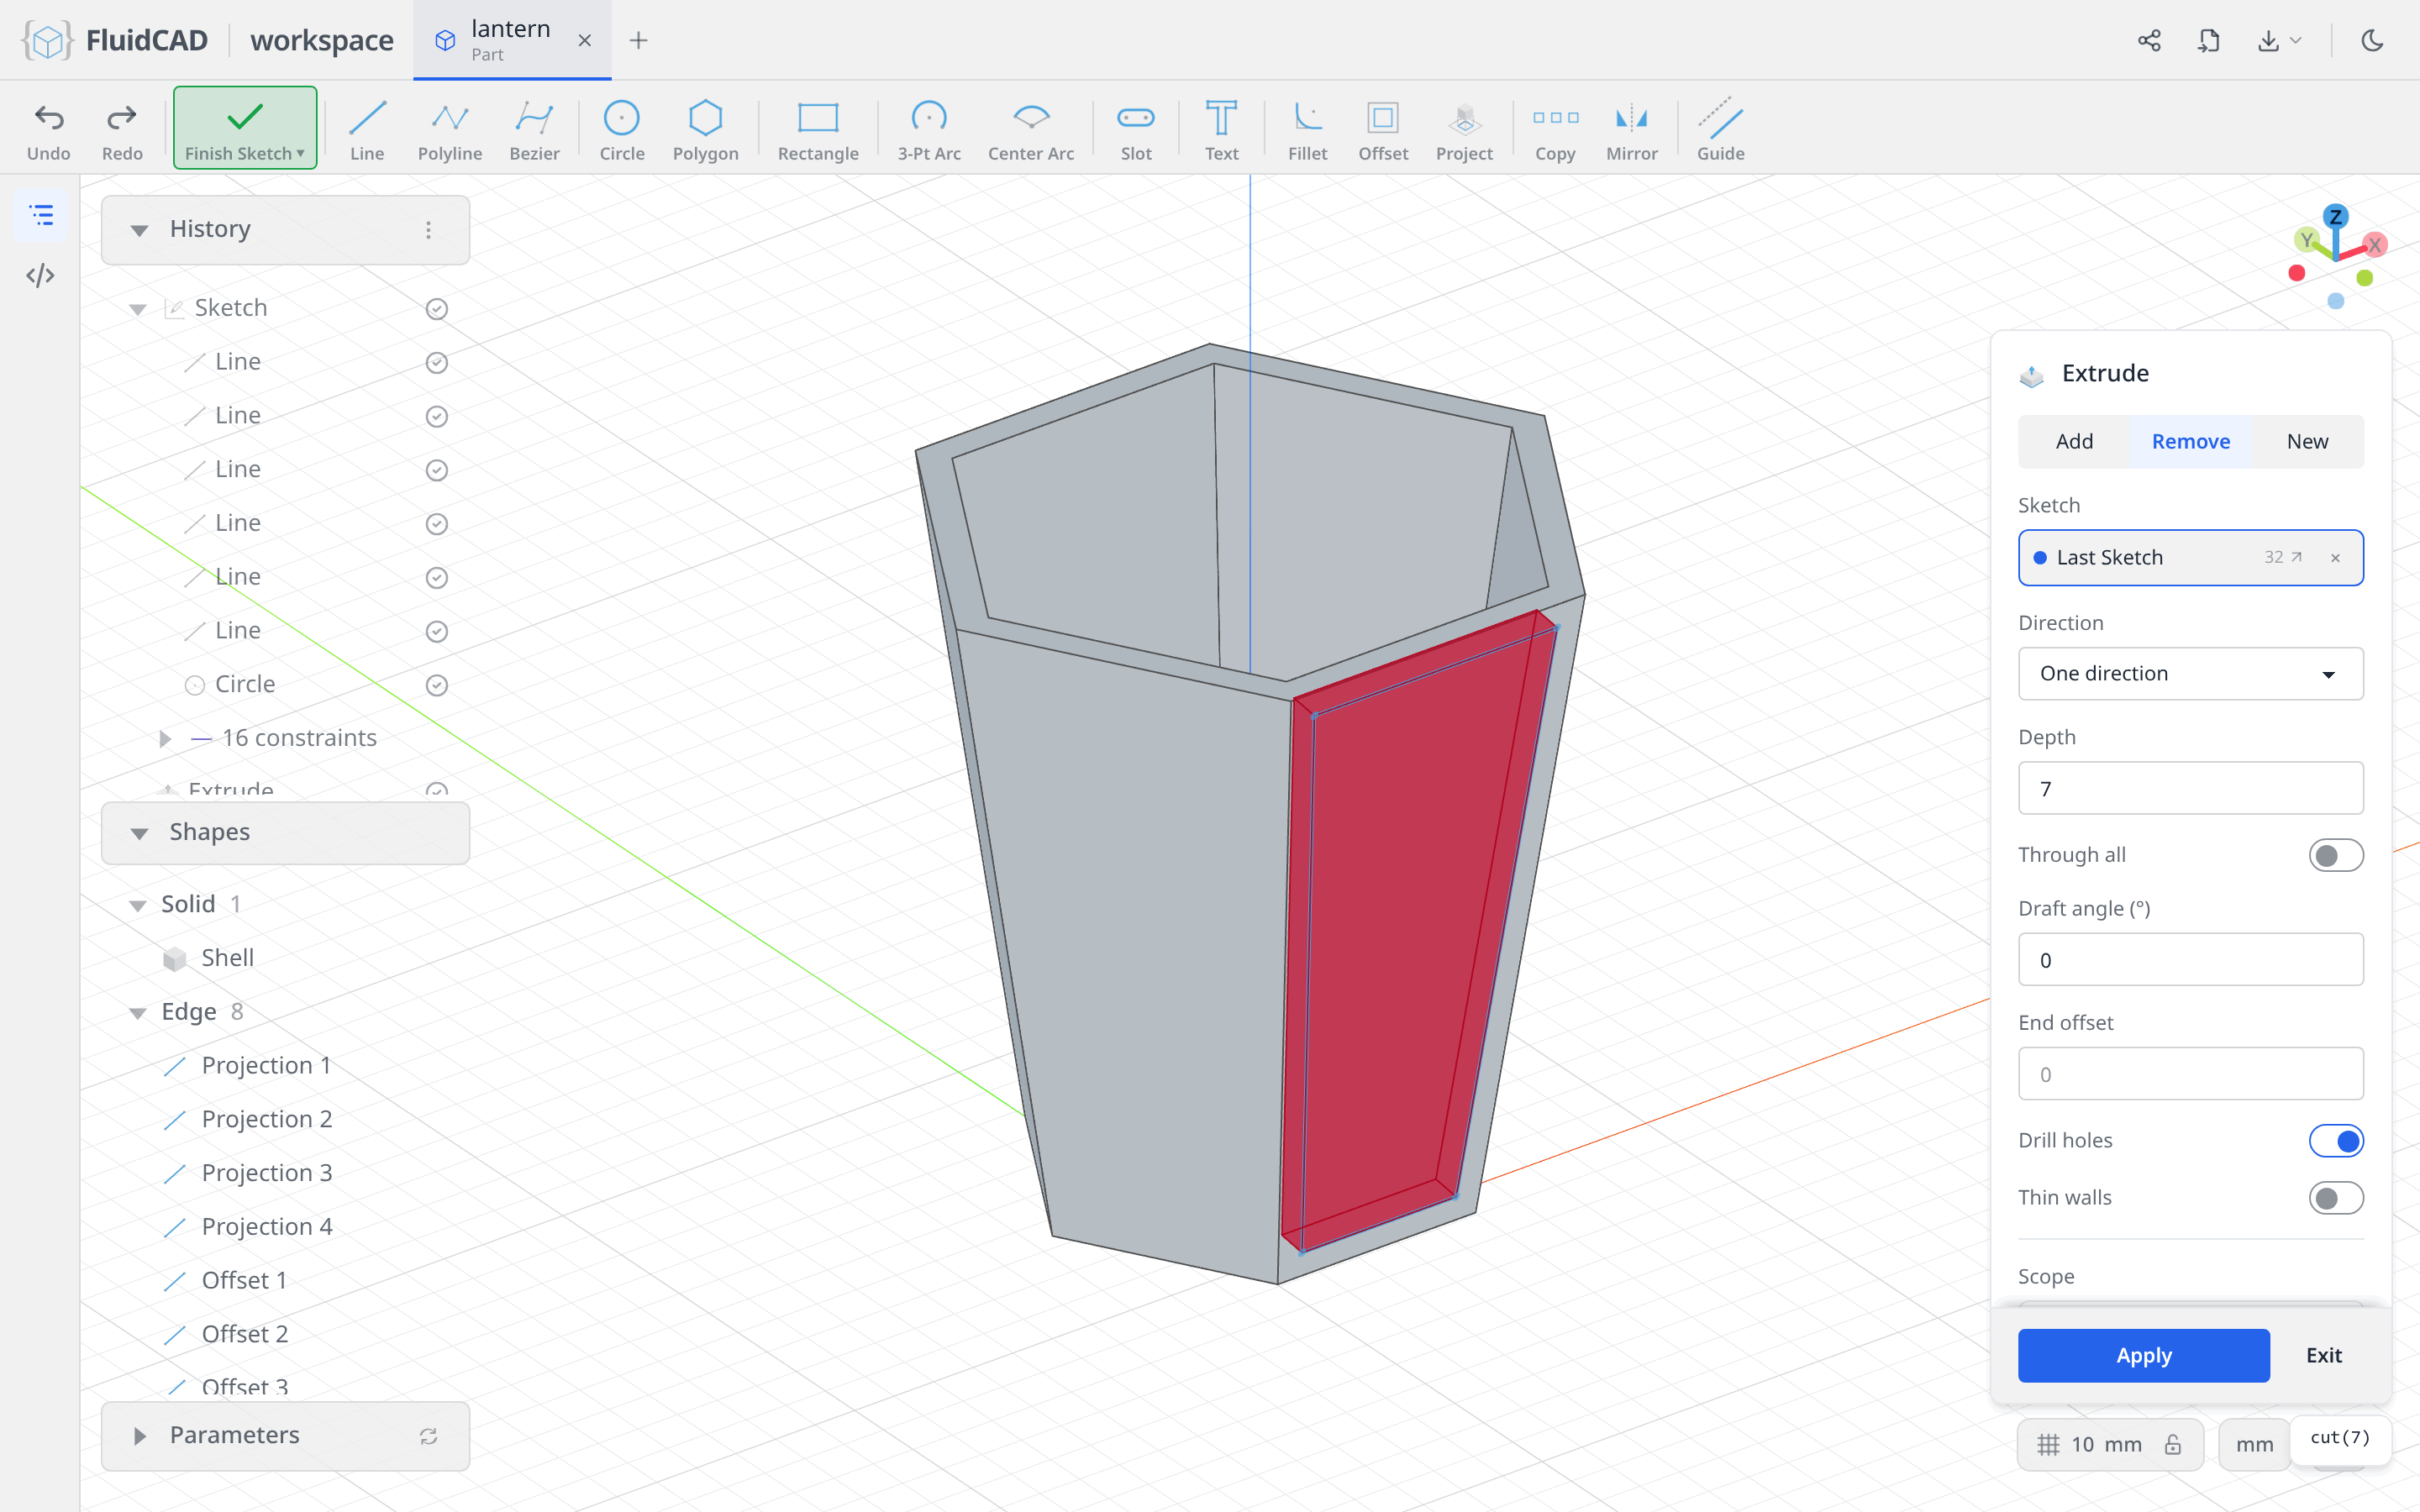Screen dimensions: 2420x1512
Task: Select the Polyline tool
Action: 450,129
